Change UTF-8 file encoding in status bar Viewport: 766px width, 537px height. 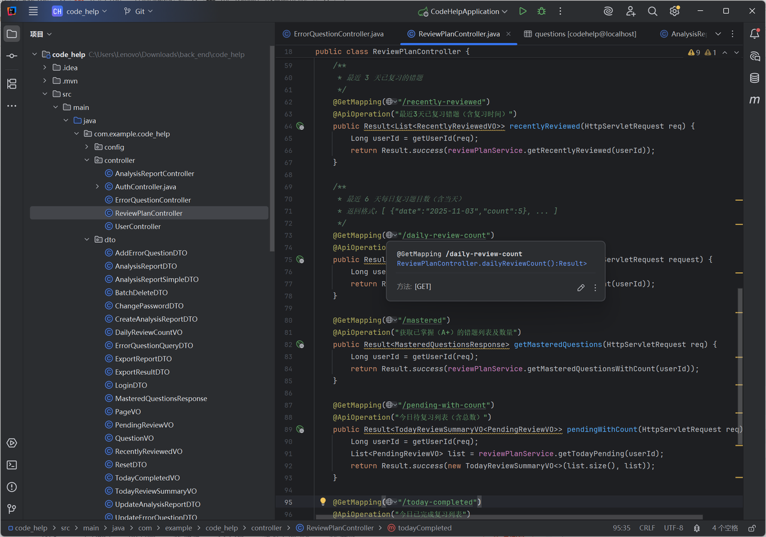[x=673, y=528]
